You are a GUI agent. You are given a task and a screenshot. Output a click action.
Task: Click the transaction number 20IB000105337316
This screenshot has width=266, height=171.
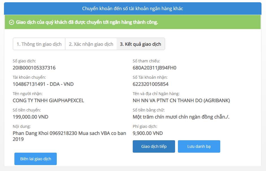[34, 68]
